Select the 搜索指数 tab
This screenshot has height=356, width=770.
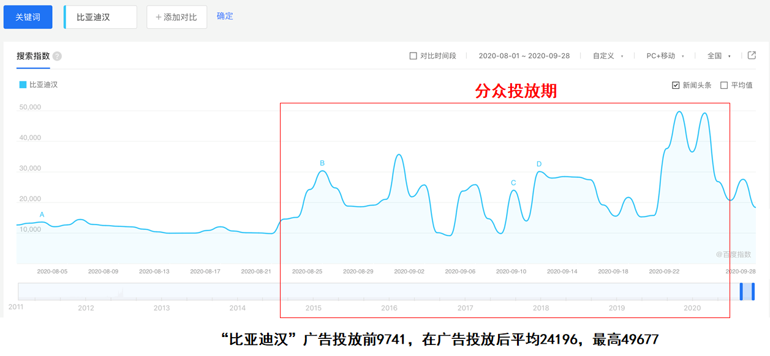[33, 56]
